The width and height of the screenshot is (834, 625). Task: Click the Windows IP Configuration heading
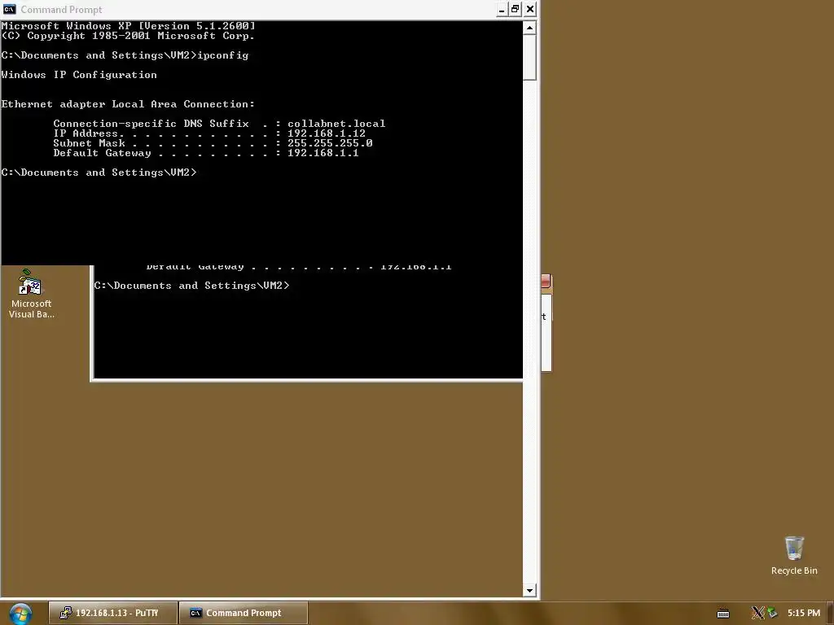coord(79,75)
